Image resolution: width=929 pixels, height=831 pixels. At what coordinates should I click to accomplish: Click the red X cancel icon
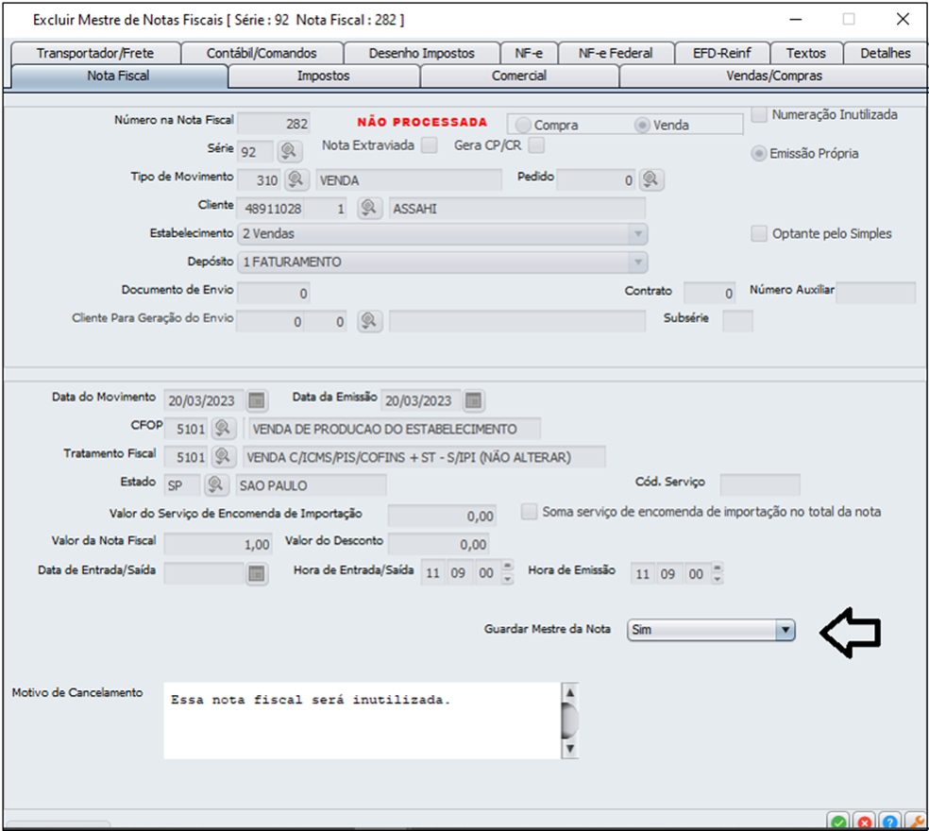864,821
